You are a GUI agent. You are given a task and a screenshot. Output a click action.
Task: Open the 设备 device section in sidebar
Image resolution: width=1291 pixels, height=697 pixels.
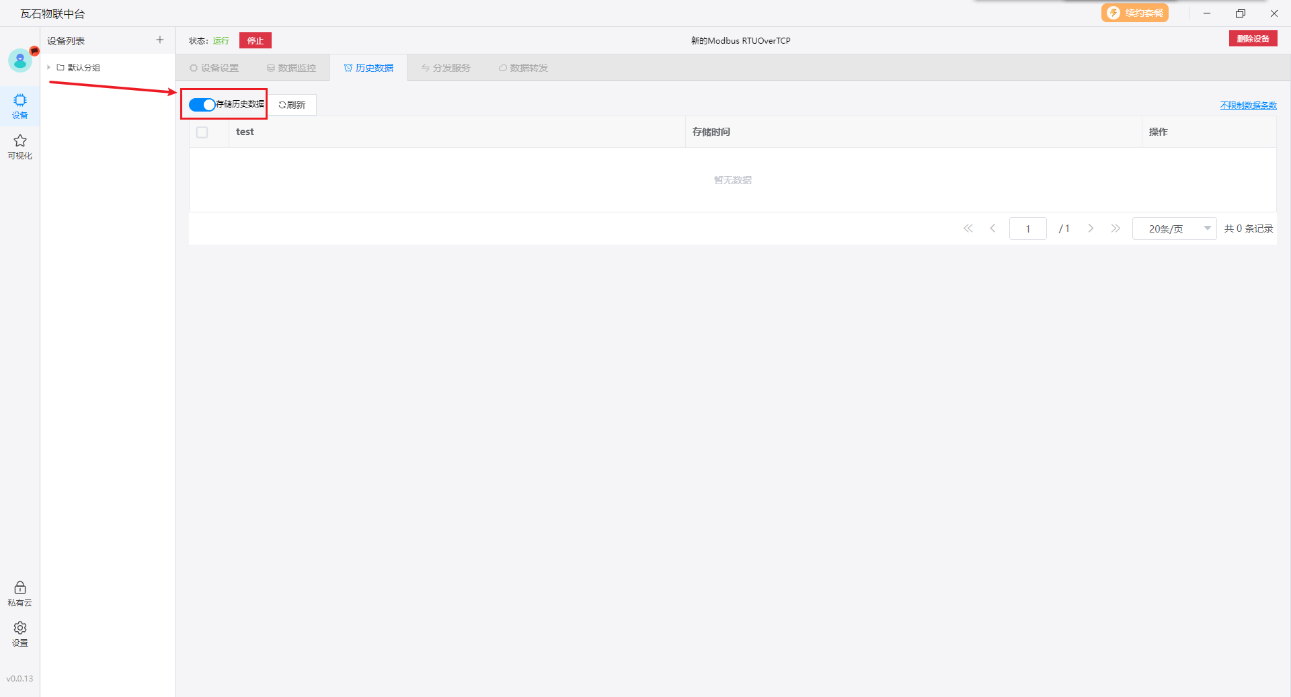coord(20,106)
